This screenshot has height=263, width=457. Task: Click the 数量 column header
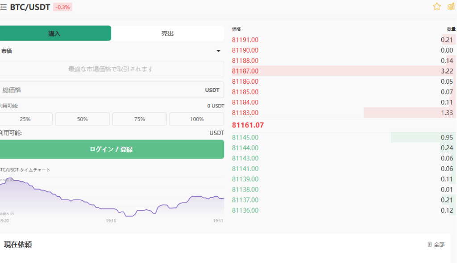[451, 29]
